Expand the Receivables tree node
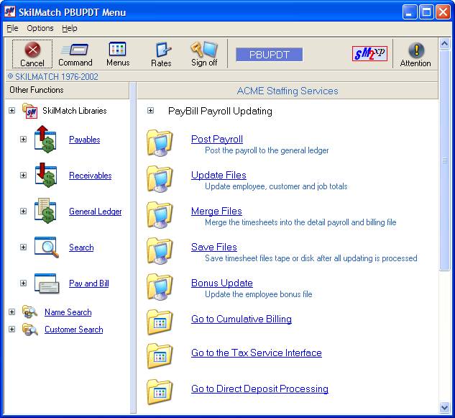455x418 pixels. [24, 175]
